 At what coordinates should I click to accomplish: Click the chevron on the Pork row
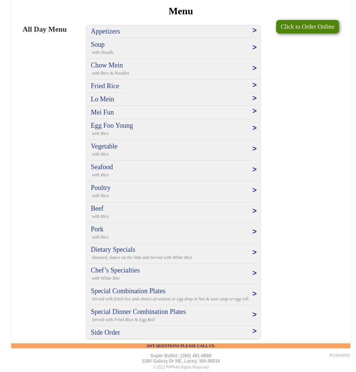(x=254, y=232)
